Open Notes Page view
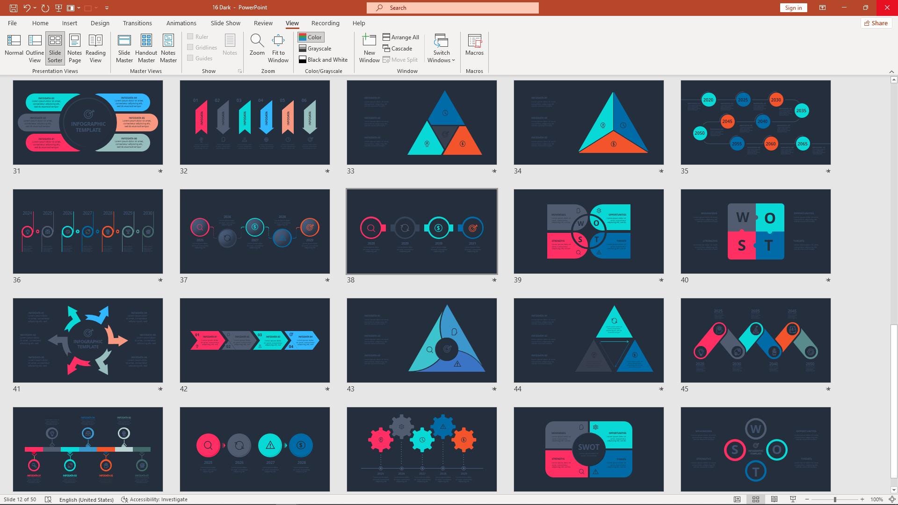The image size is (898, 505). pyautogui.click(x=74, y=48)
